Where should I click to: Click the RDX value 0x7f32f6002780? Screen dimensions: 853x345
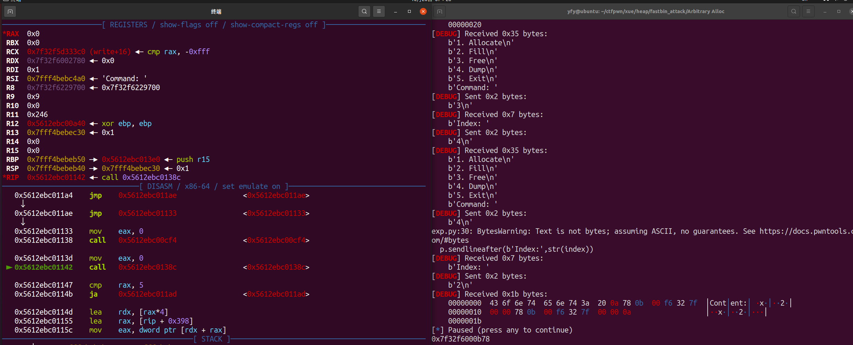pyautogui.click(x=56, y=61)
